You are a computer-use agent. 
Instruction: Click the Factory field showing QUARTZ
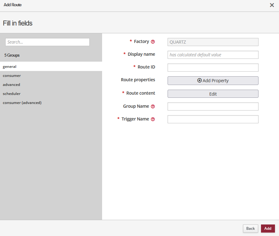point(213,42)
